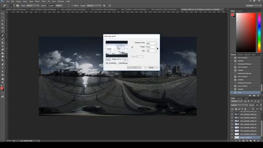
Task: Open the Sample All Layers dropdown
Action: (94, 5)
